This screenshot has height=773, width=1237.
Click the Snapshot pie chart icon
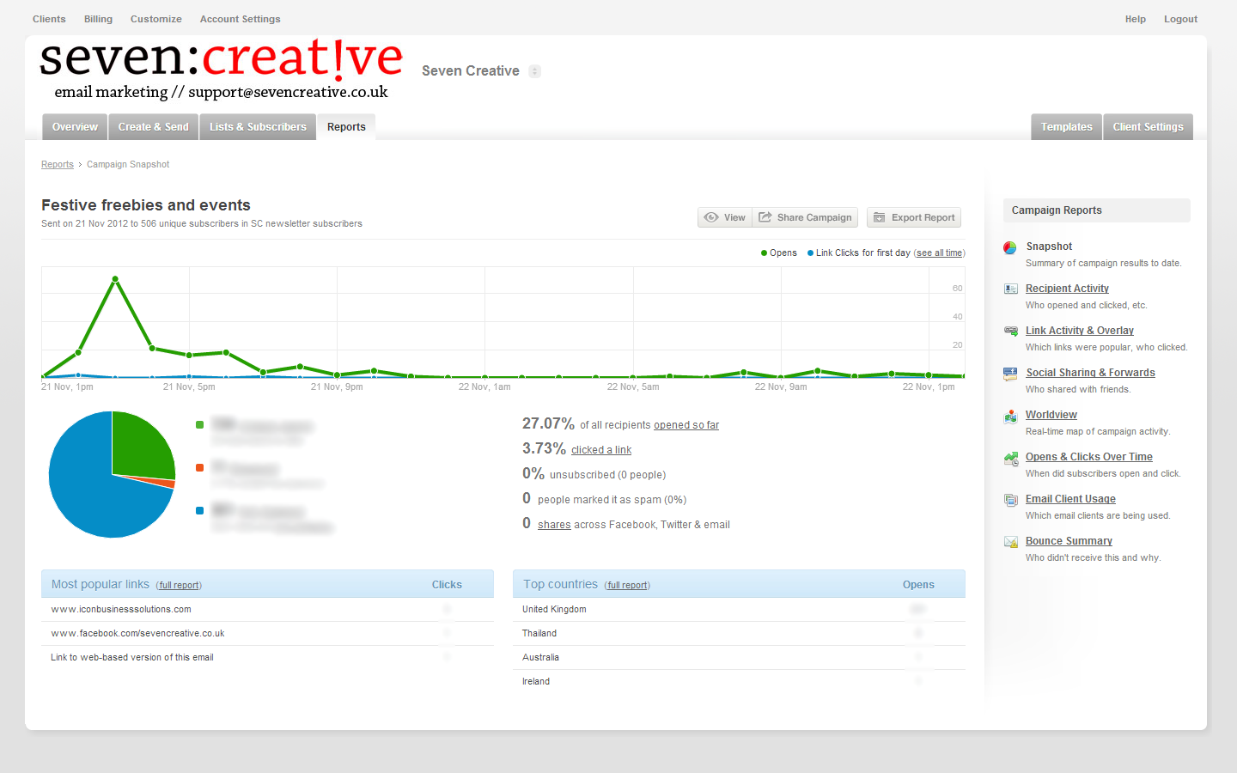pos(1010,247)
